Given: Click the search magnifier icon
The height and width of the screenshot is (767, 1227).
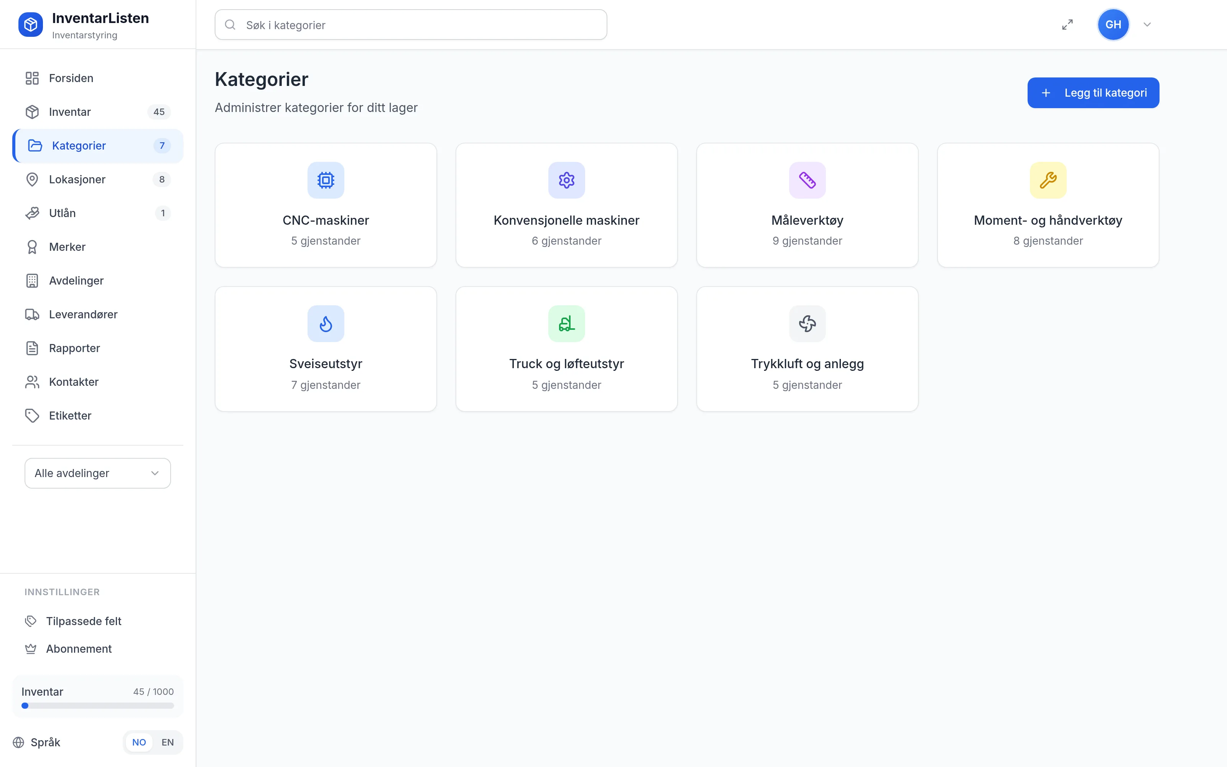Looking at the screenshot, I should (x=230, y=24).
